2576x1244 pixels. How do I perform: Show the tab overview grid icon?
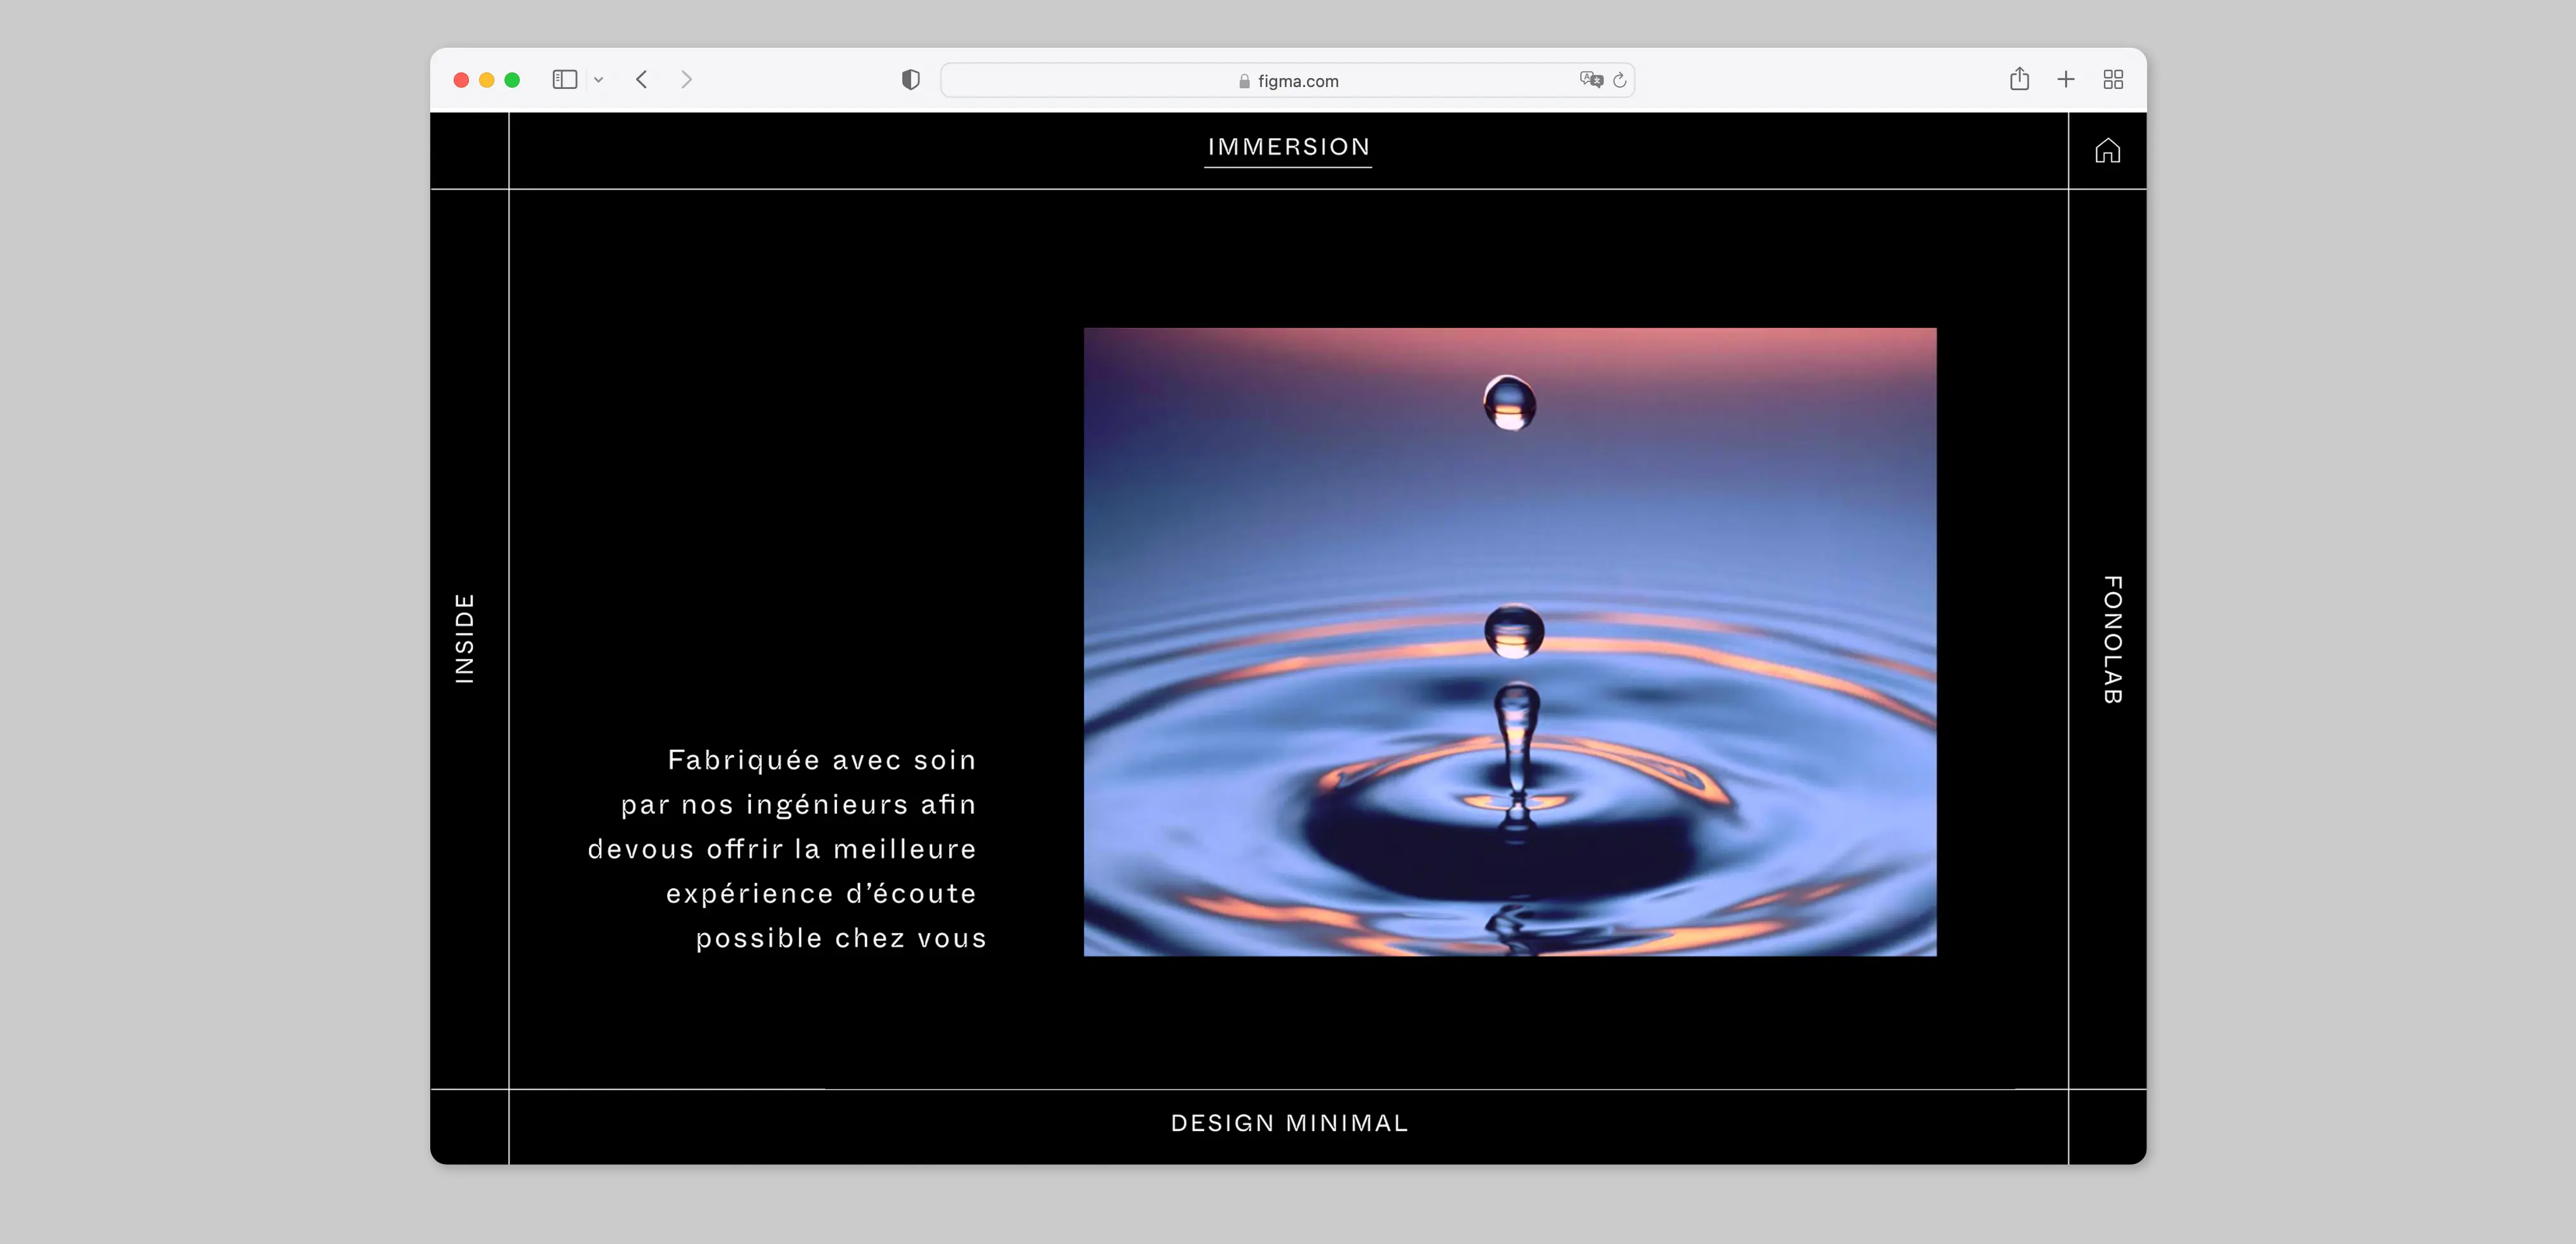tap(2113, 80)
